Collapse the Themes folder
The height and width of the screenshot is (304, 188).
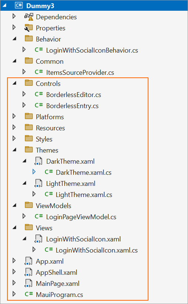pos(14,150)
